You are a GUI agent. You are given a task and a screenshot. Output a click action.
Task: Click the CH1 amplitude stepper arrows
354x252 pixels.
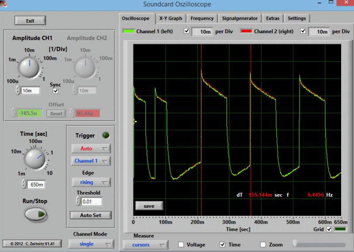[18, 90]
